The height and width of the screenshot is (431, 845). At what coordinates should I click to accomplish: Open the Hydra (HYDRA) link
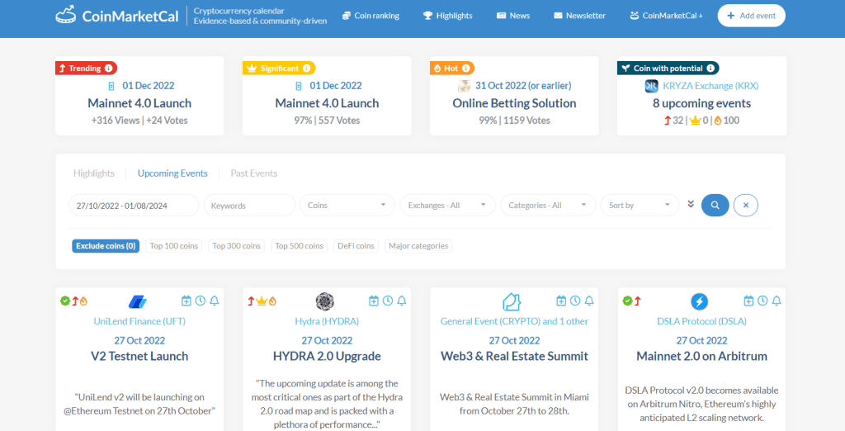(x=327, y=321)
